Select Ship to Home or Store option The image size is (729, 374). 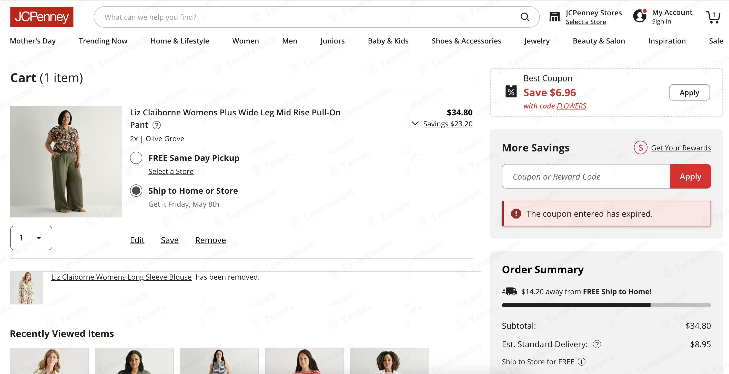136,191
